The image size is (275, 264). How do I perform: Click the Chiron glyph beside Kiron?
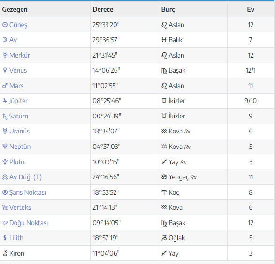coord(5,253)
